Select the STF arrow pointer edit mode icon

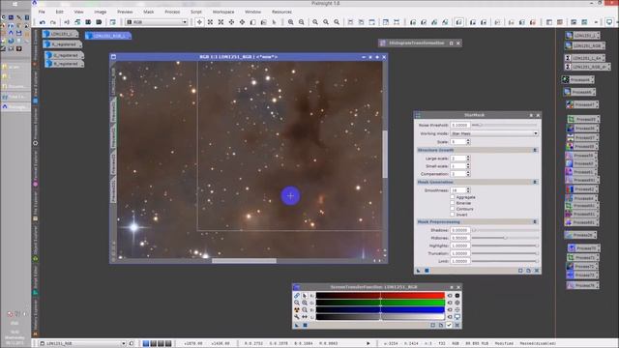(x=305, y=295)
